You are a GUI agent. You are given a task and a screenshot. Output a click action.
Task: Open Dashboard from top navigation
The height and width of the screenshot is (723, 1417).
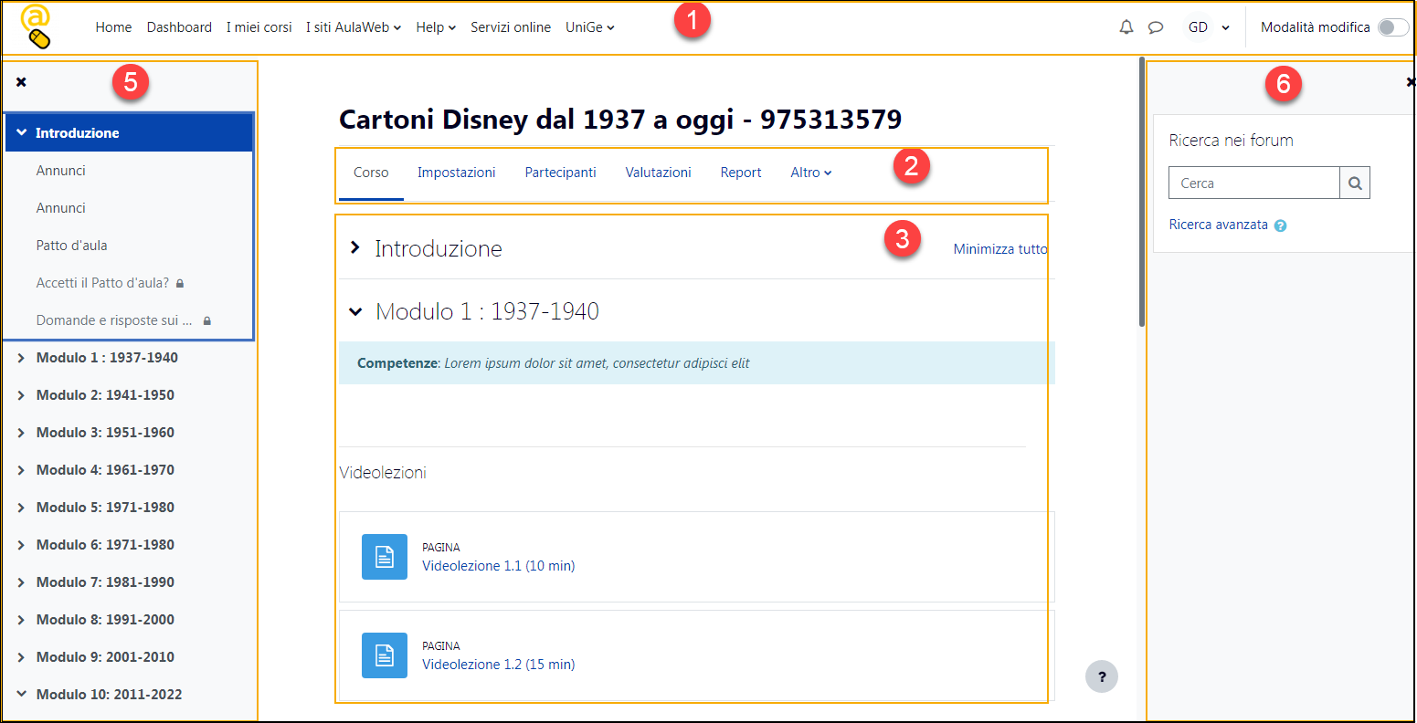[179, 27]
